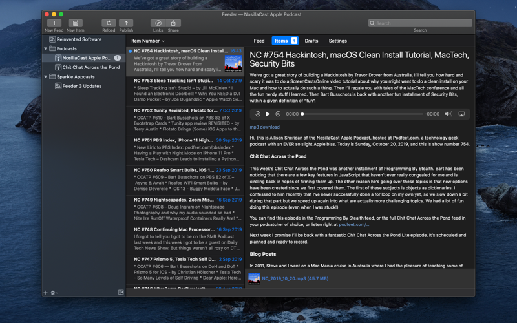This screenshot has width=517, height=323.
Task: Click the Share toolbar icon
Action: (173, 23)
